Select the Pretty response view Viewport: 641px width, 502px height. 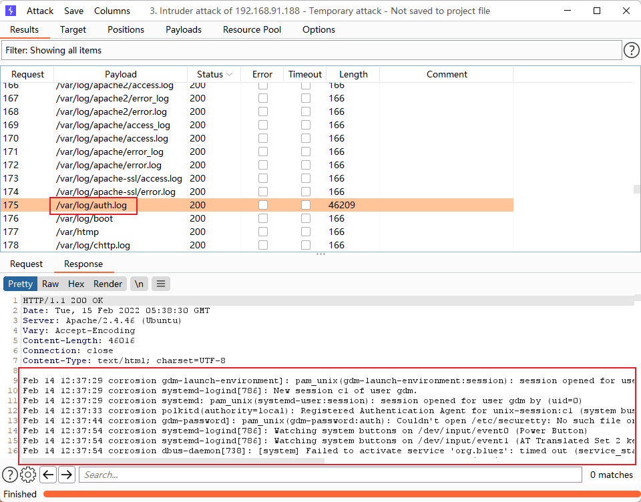click(21, 284)
